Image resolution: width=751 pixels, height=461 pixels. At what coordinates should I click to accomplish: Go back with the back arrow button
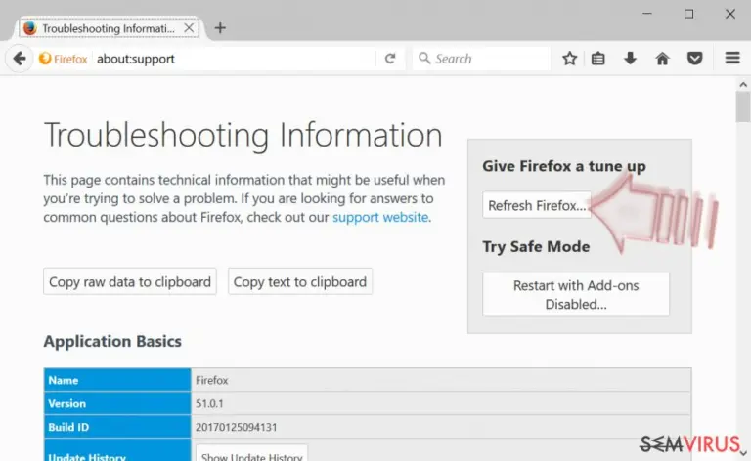click(20, 59)
